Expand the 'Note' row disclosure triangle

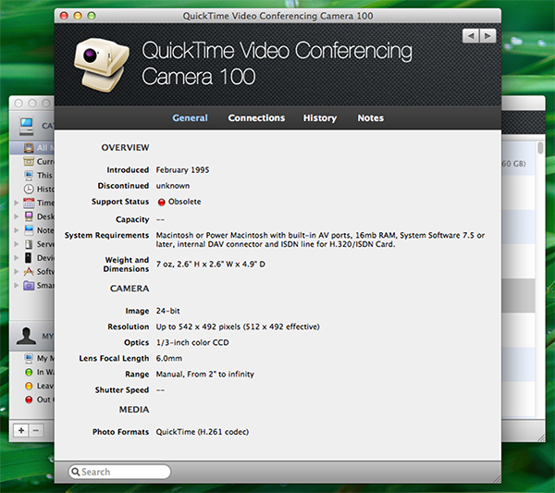pos(17,230)
